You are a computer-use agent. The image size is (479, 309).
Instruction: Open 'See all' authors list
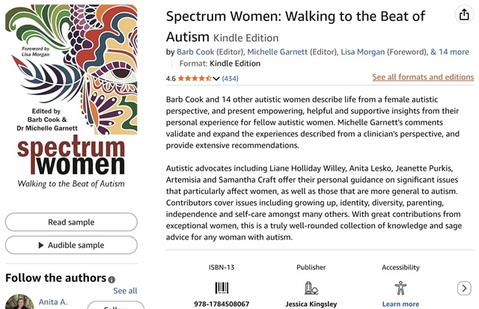125,290
